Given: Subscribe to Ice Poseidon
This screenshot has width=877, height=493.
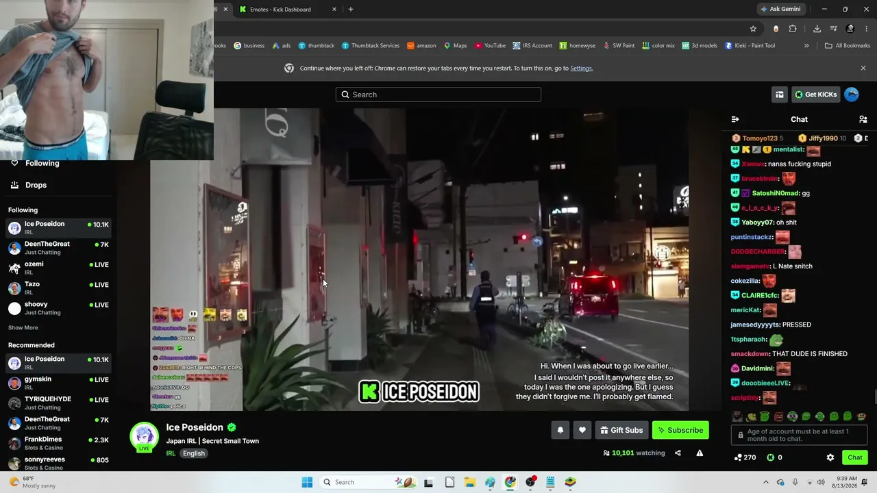Looking at the screenshot, I should pos(680,430).
